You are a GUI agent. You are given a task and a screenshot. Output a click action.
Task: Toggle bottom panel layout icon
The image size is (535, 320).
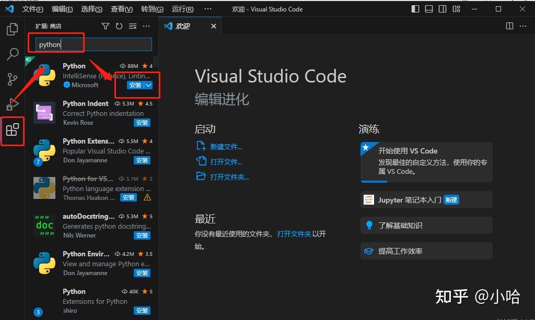[429, 9]
